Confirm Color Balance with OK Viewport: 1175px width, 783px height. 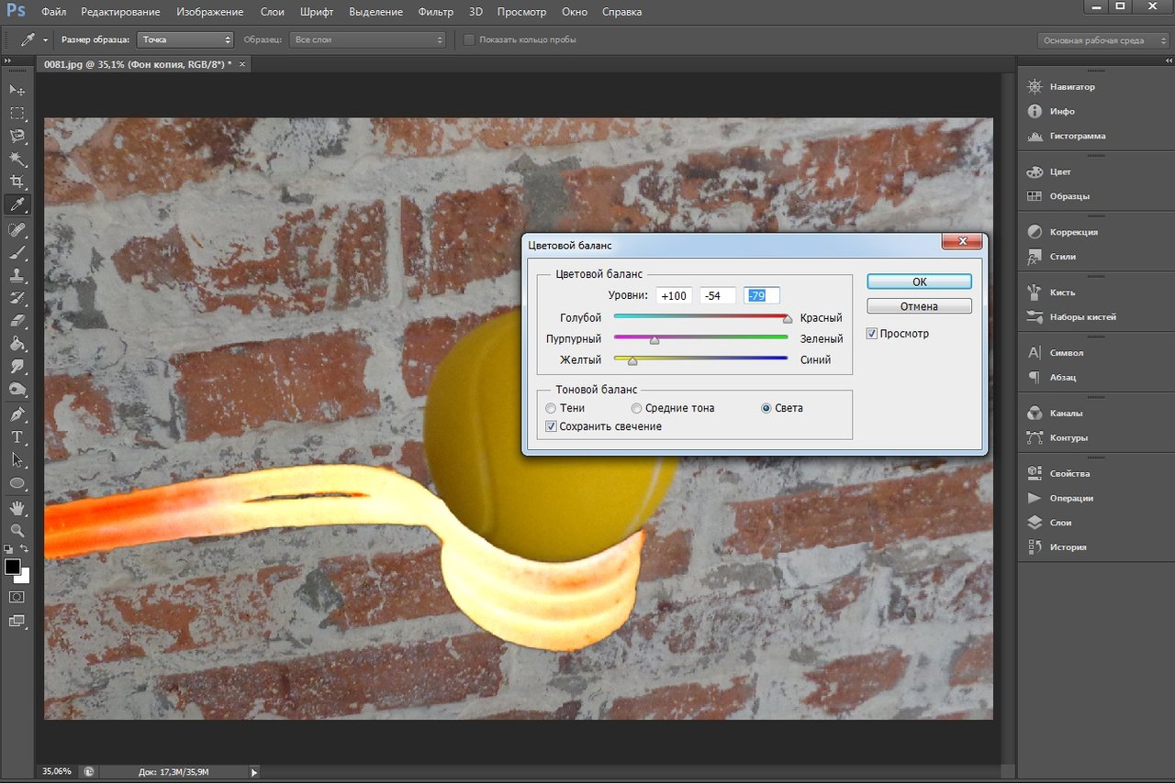click(919, 282)
